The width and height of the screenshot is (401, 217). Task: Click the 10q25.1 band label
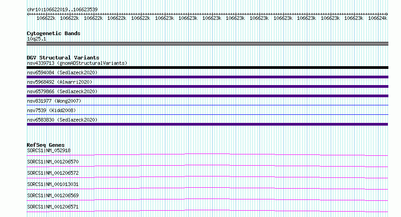(36, 39)
